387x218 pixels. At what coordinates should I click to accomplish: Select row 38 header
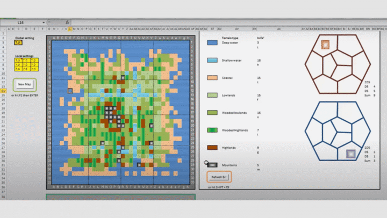click(3, 197)
